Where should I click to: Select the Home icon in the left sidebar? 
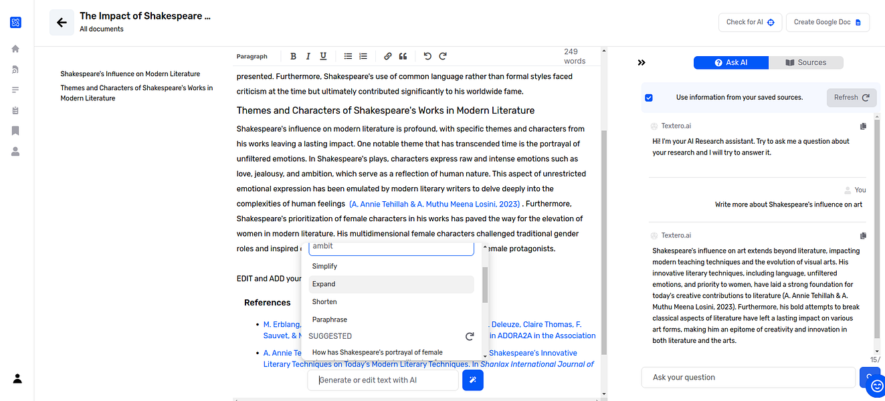[x=15, y=48]
